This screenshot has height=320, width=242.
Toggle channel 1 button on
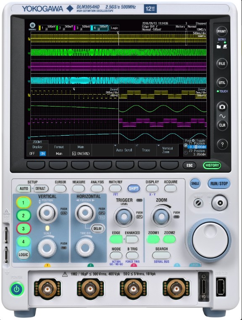[24, 203]
